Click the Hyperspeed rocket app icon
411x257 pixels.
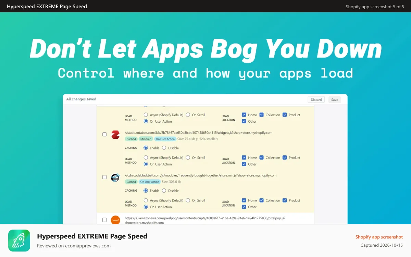pyautogui.click(x=19, y=241)
